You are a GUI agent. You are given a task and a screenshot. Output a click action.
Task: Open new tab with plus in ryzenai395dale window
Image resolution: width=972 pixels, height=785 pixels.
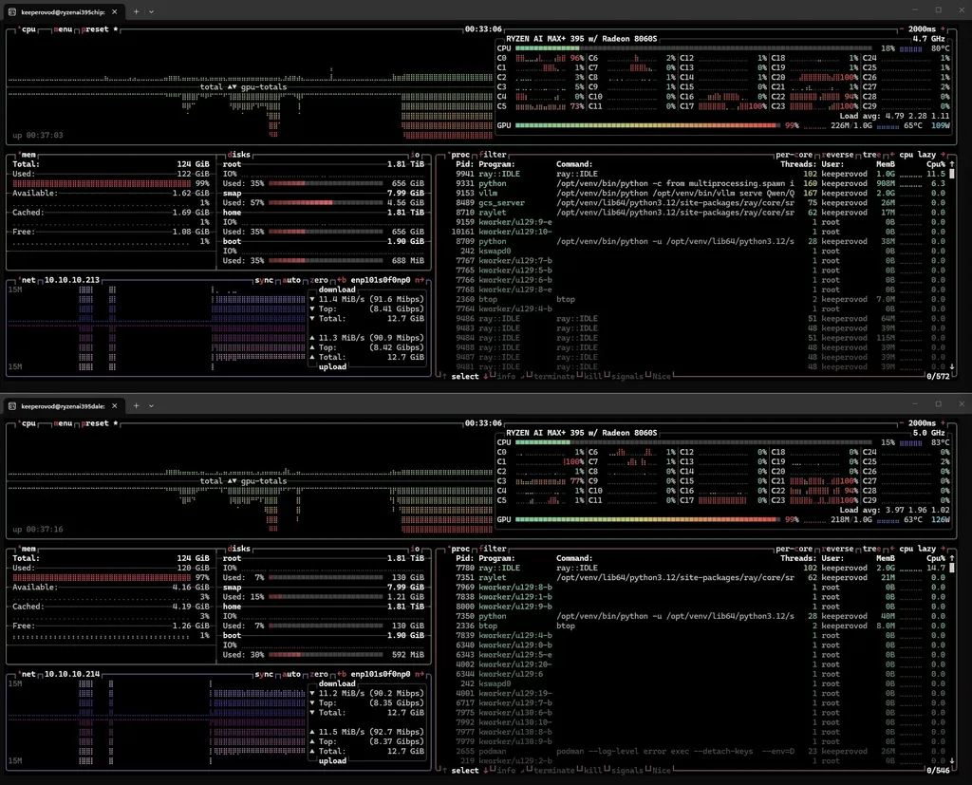click(x=137, y=405)
